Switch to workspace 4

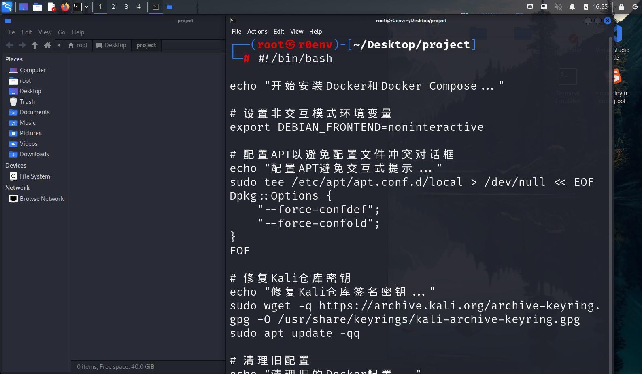pyautogui.click(x=139, y=7)
